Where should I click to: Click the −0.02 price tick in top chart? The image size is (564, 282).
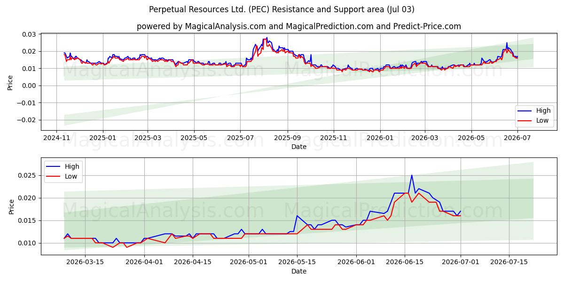click(27, 120)
